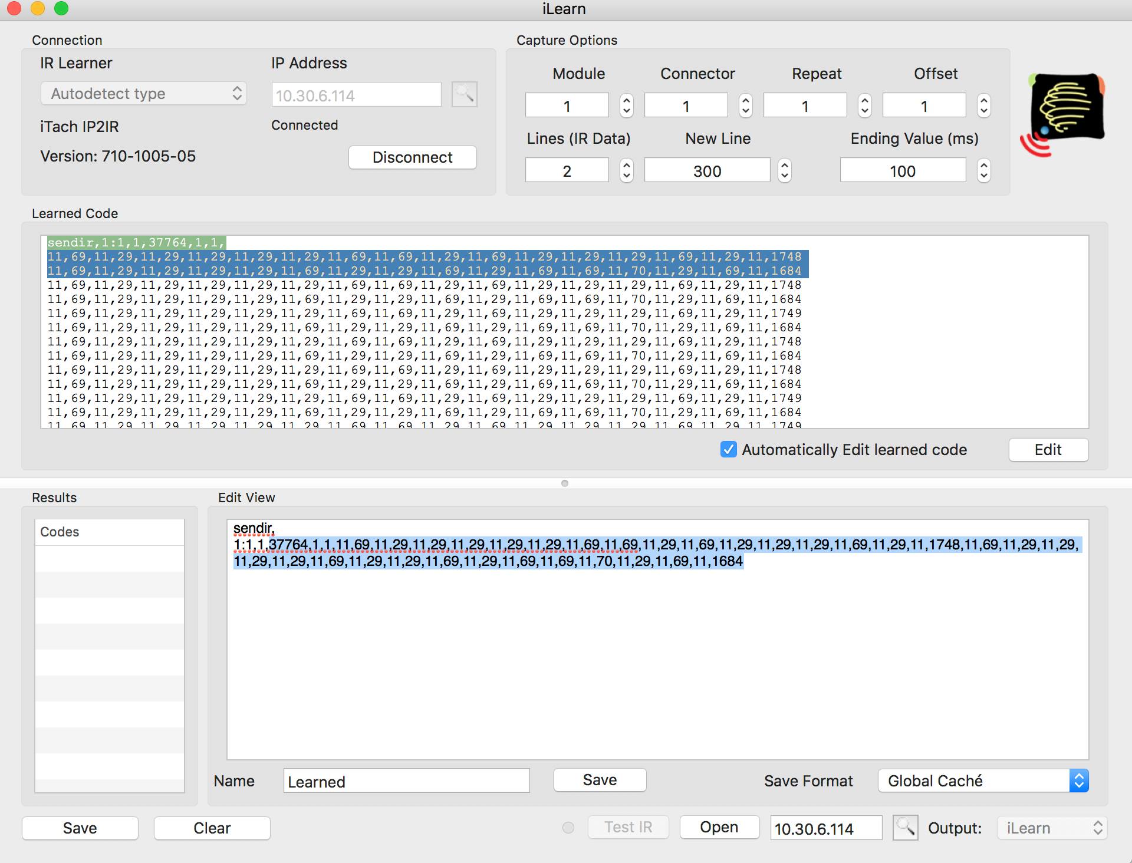Click the magnifier icon next to the bottom IP address
1132x863 pixels.
click(x=905, y=828)
